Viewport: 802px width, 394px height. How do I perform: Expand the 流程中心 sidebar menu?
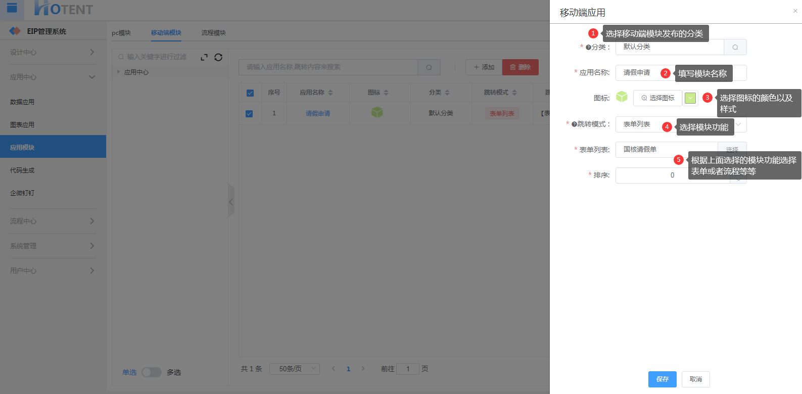53,221
